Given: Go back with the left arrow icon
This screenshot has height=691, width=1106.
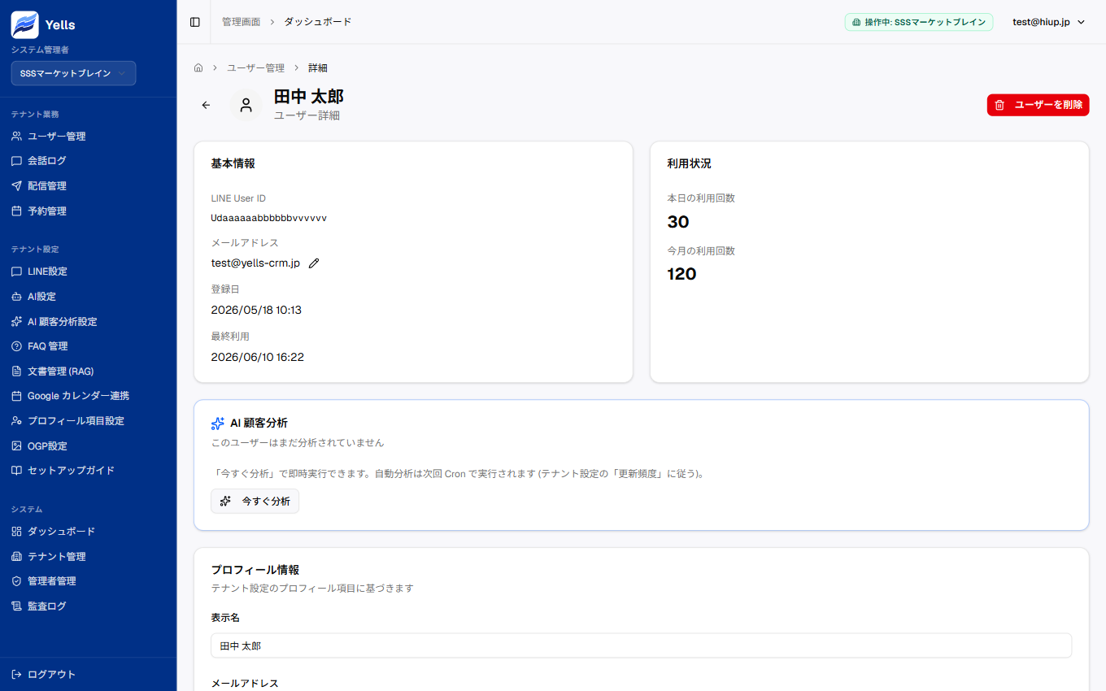Looking at the screenshot, I should point(206,105).
